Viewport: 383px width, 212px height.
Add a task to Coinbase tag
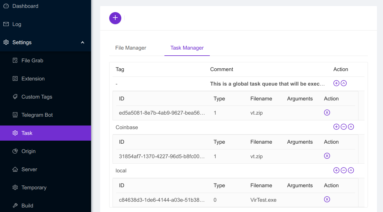tap(336, 127)
